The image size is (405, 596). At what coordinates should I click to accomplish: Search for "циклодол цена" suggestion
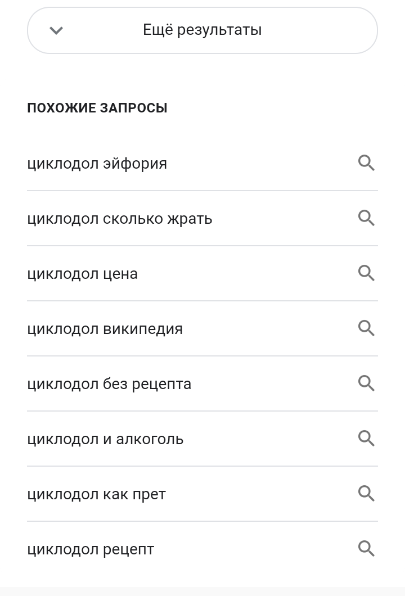coord(83,274)
